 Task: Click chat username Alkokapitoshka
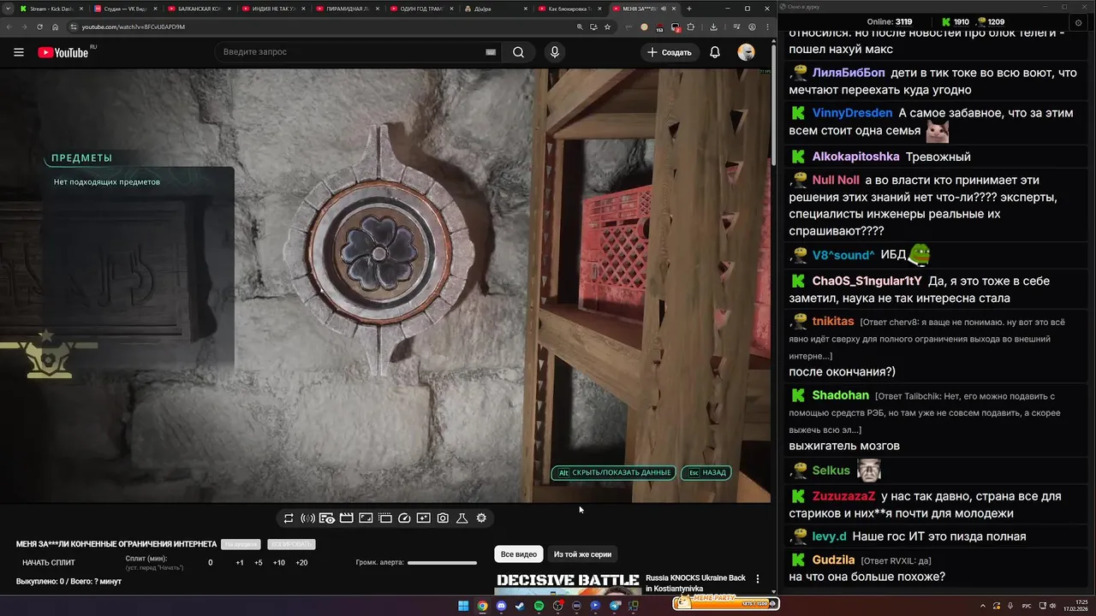(x=855, y=157)
